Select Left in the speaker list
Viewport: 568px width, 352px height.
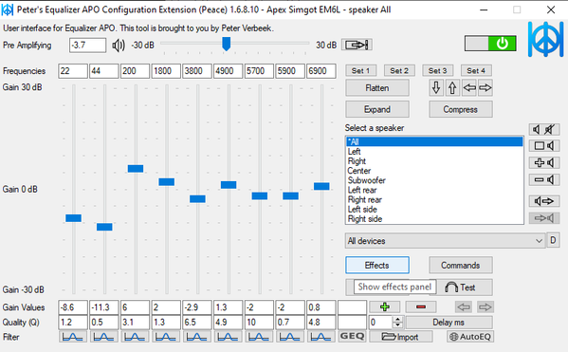[434, 152]
